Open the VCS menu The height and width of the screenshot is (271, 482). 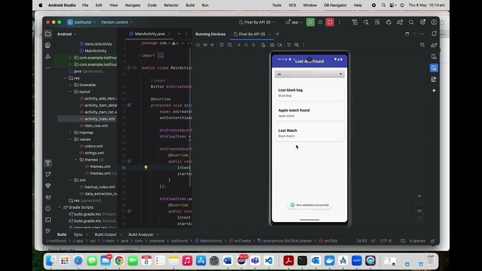292,5
